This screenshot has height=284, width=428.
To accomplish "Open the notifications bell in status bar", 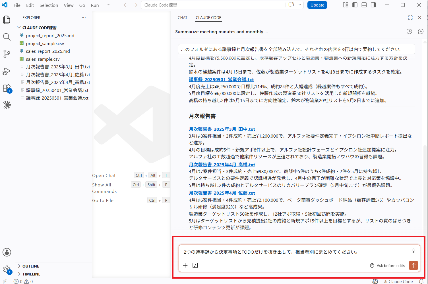I will coord(421,281).
